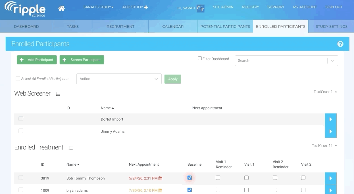
Task: Open Bob Tommy Thompson row arrow button
Action: click(331, 178)
